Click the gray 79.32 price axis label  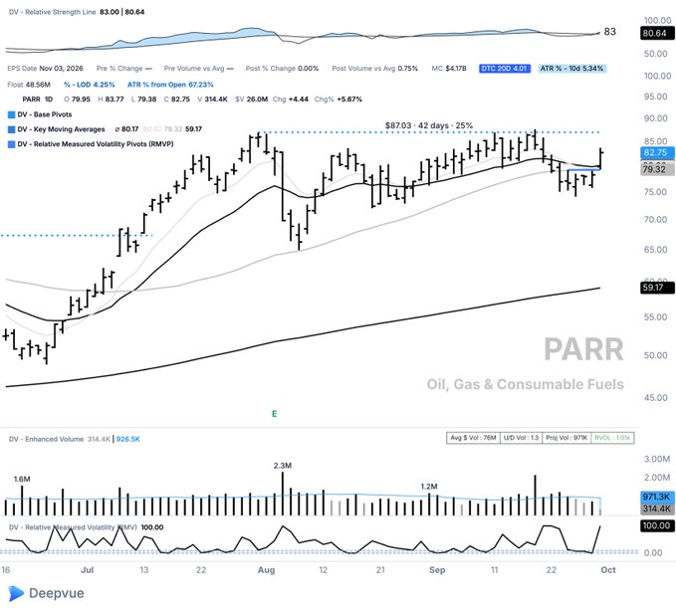(x=657, y=169)
